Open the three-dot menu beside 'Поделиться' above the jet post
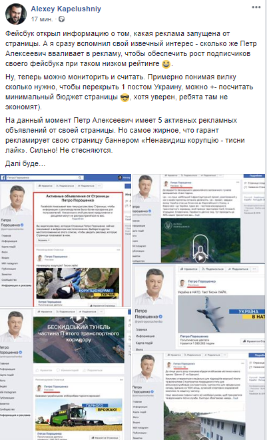 tap(254, 269)
